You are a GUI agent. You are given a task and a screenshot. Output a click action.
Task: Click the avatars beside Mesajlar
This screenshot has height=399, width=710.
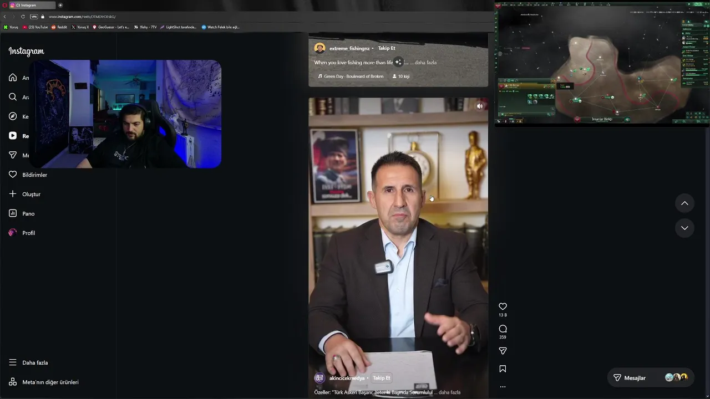(x=676, y=377)
